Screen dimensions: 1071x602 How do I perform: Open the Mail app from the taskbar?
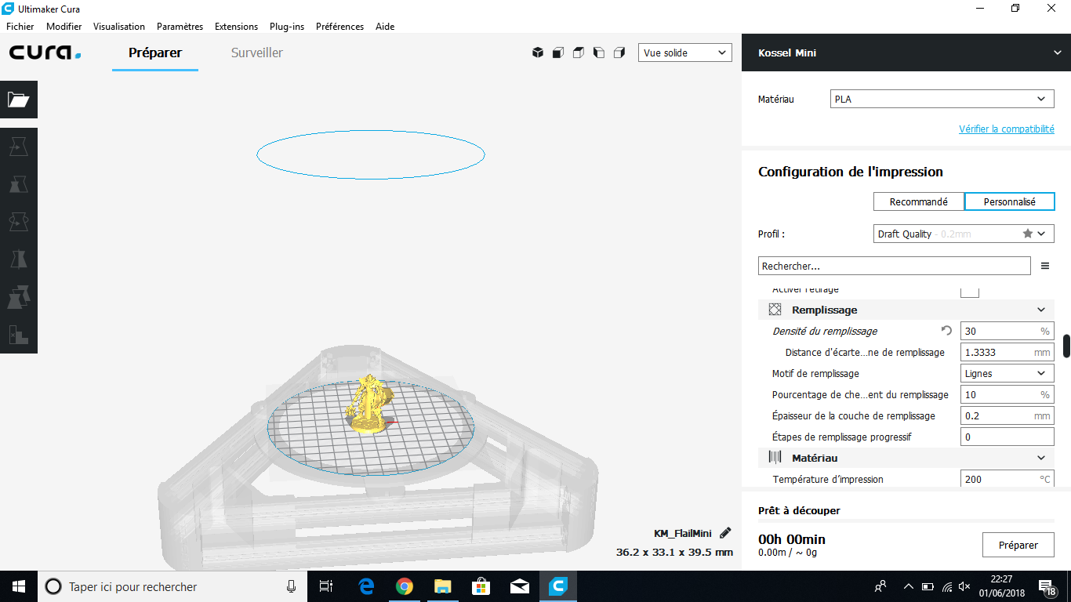pos(519,586)
